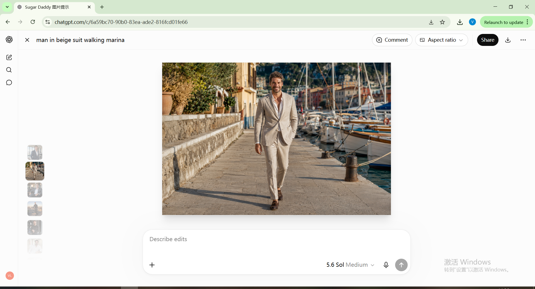Bookmark this page with the star icon
Screen dimensions: 535x289
coord(442,22)
